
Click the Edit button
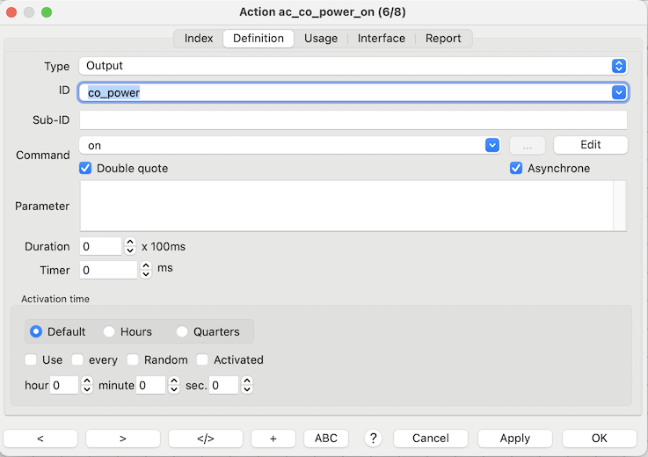(590, 145)
